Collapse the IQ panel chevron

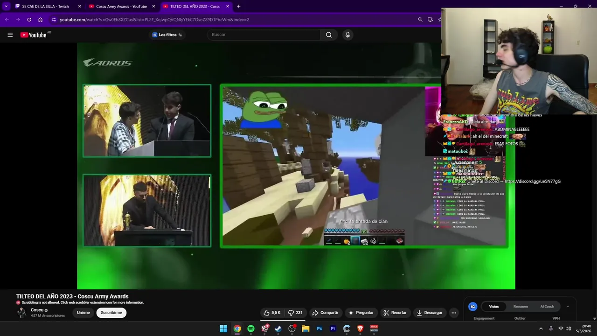tap(568, 307)
